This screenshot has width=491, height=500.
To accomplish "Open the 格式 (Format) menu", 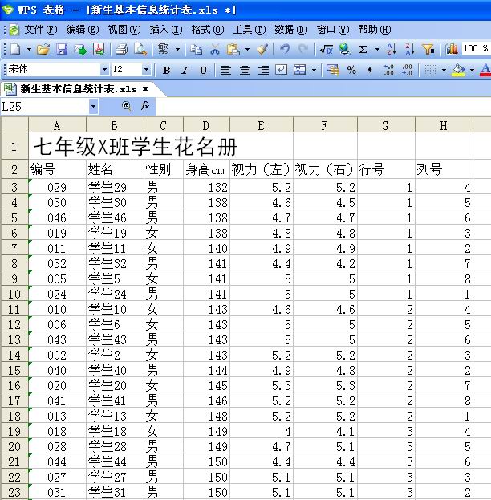I will tap(205, 29).
